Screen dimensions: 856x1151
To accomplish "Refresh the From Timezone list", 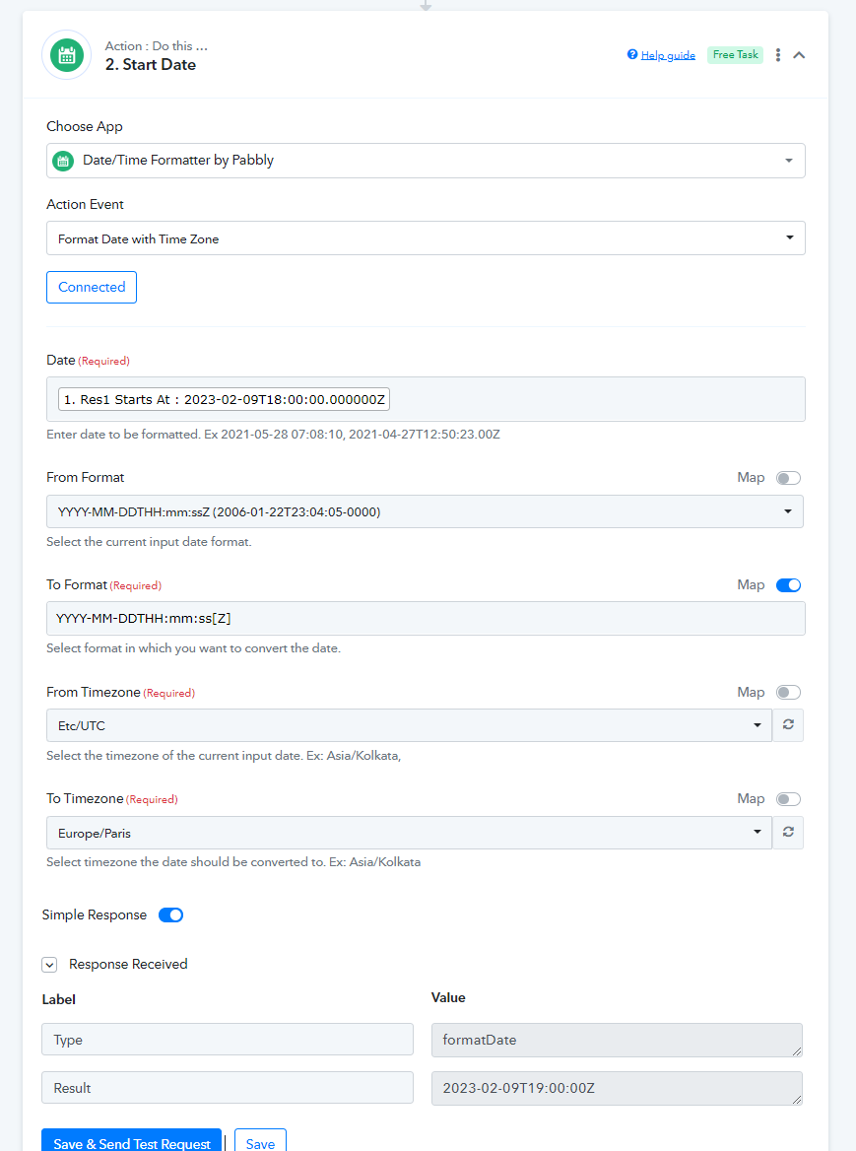I will [788, 725].
